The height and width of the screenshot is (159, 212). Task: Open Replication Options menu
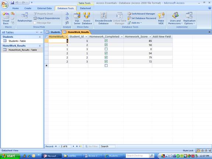click(189, 18)
